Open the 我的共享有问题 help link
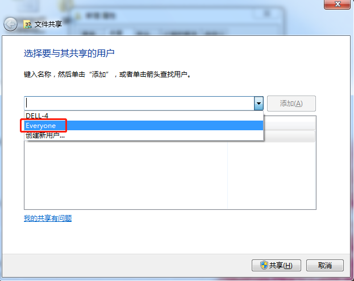 (x=48, y=218)
